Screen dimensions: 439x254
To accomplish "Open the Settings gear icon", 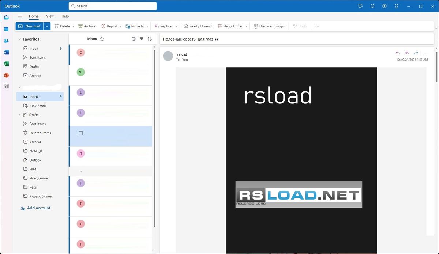I will pos(384,6).
